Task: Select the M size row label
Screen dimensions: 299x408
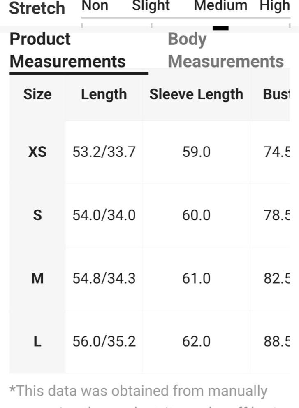Action: click(37, 278)
